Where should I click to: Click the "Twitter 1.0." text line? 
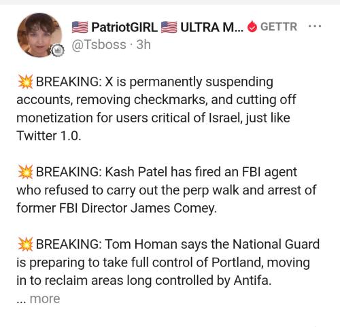click(x=49, y=136)
